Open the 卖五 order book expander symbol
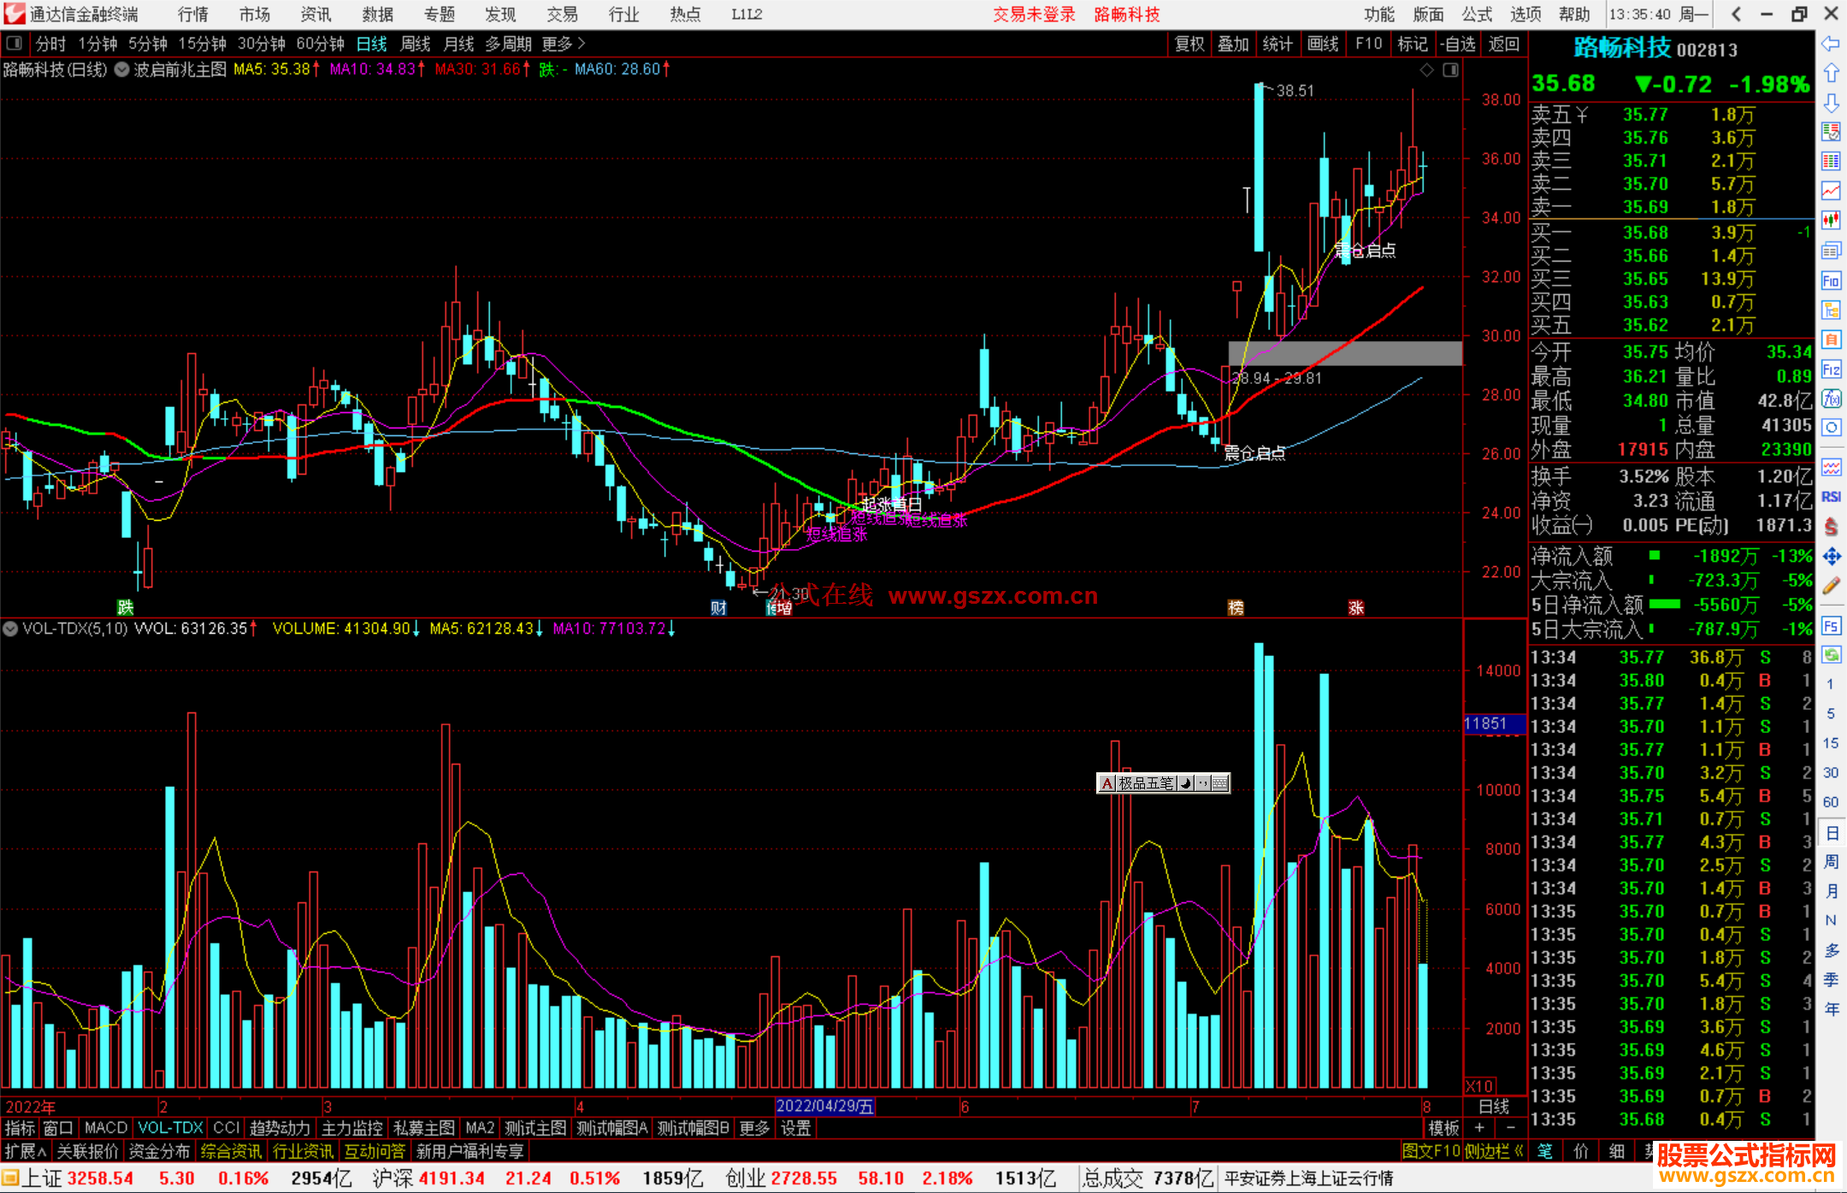1847x1193 pixels. 1582,115
